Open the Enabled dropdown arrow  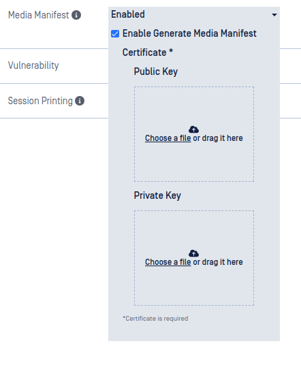[x=274, y=15]
